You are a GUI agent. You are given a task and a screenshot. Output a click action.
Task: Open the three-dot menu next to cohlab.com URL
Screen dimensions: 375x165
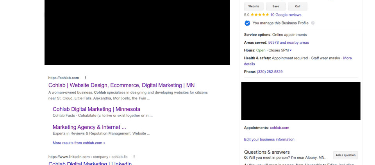[x=86, y=78]
